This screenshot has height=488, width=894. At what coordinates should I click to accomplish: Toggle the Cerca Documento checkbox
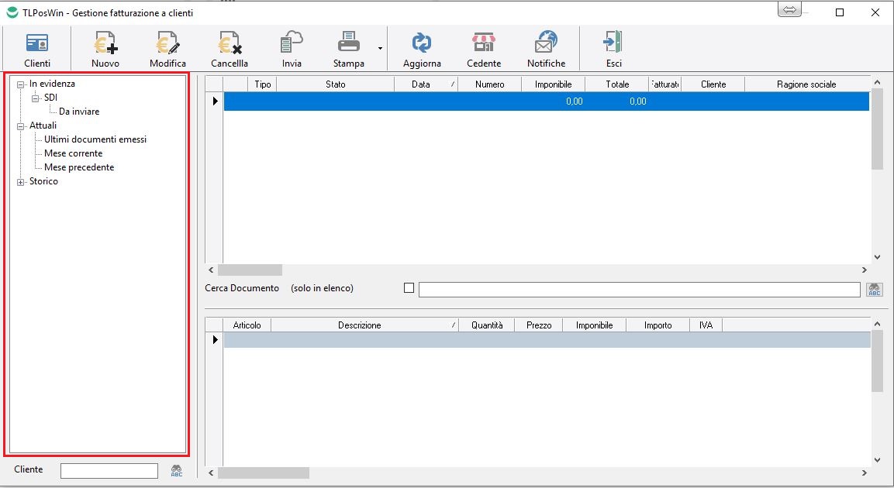coord(409,288)
